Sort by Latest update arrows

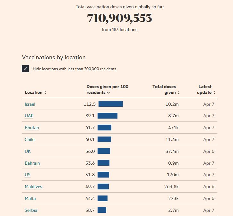point(214,93)
